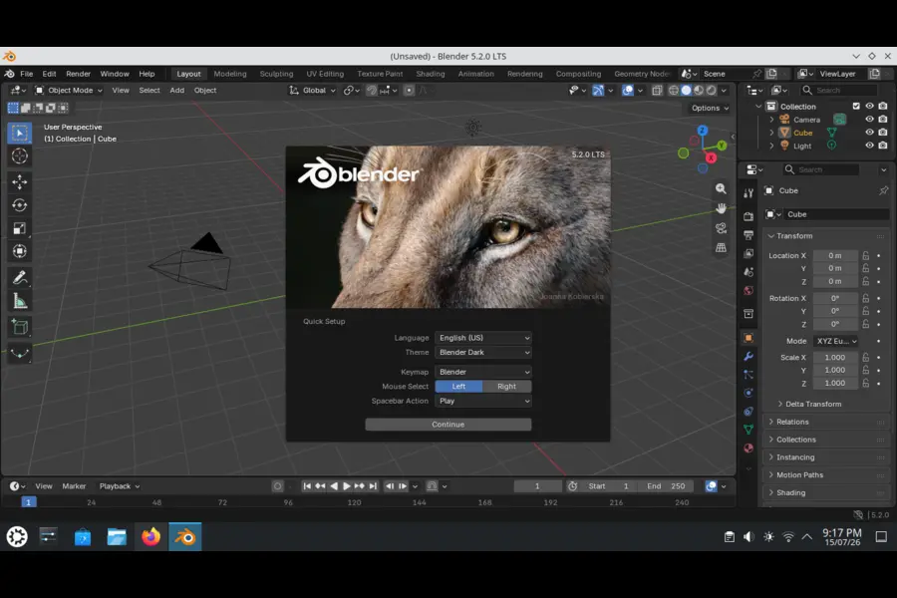Open the Object properties tab
Viewport: 897px width, 598px height.
coord(748,338)
